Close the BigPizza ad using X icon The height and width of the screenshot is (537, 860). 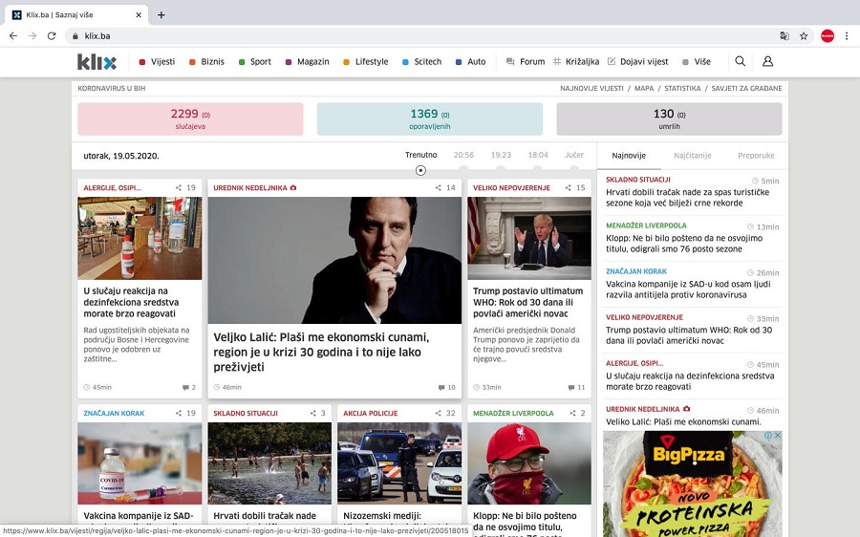coord(777,437)
